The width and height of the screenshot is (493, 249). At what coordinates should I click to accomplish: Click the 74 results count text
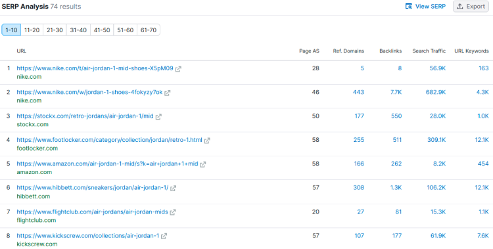[x=65, y=7]
